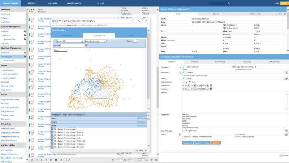Click the magnifier icon next to Advertiser field
289x163 pixels.
(x=184, y=72)
